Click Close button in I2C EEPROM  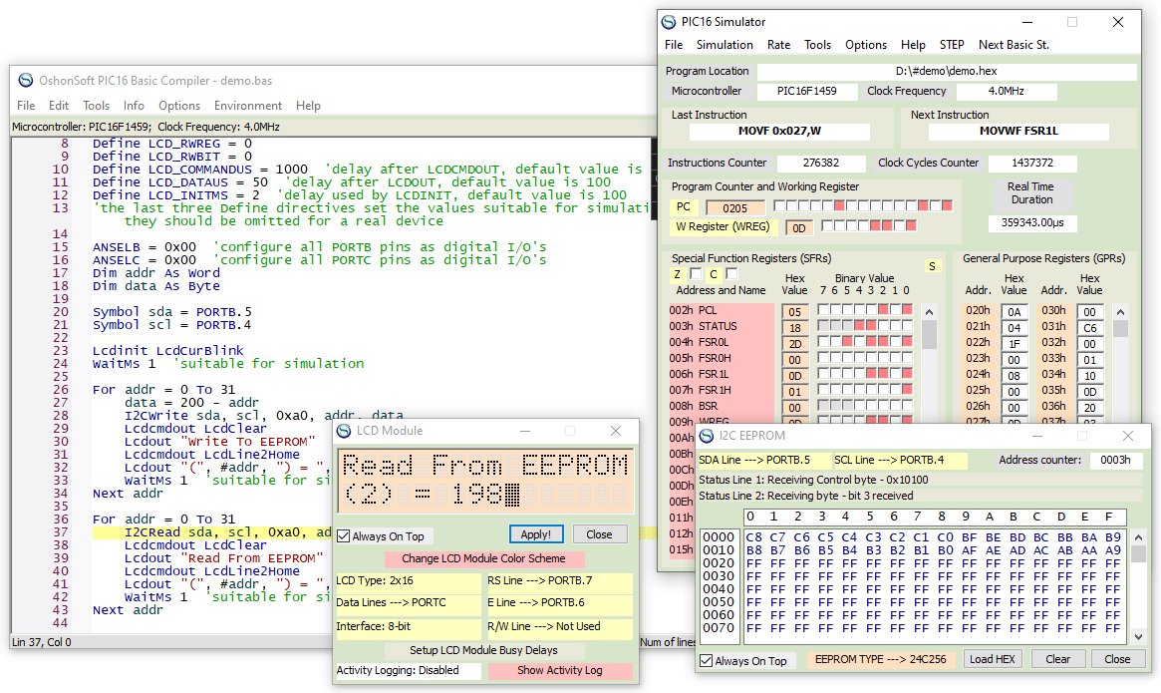point(1117,659)
